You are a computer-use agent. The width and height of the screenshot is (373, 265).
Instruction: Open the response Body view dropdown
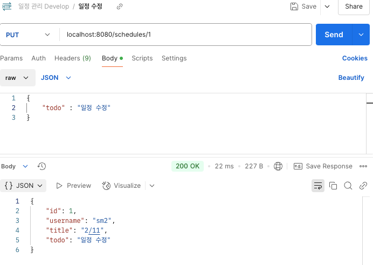pos(15,166)
